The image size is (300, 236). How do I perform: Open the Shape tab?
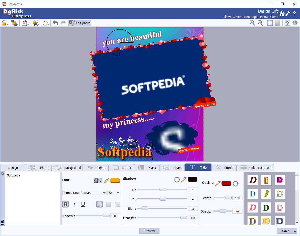pos(172,168)
